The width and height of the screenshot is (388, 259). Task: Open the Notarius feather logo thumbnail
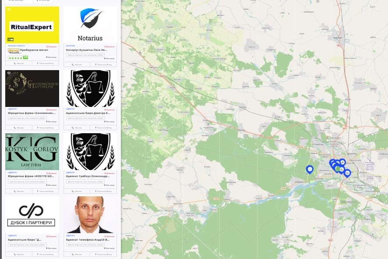(90, 25)
